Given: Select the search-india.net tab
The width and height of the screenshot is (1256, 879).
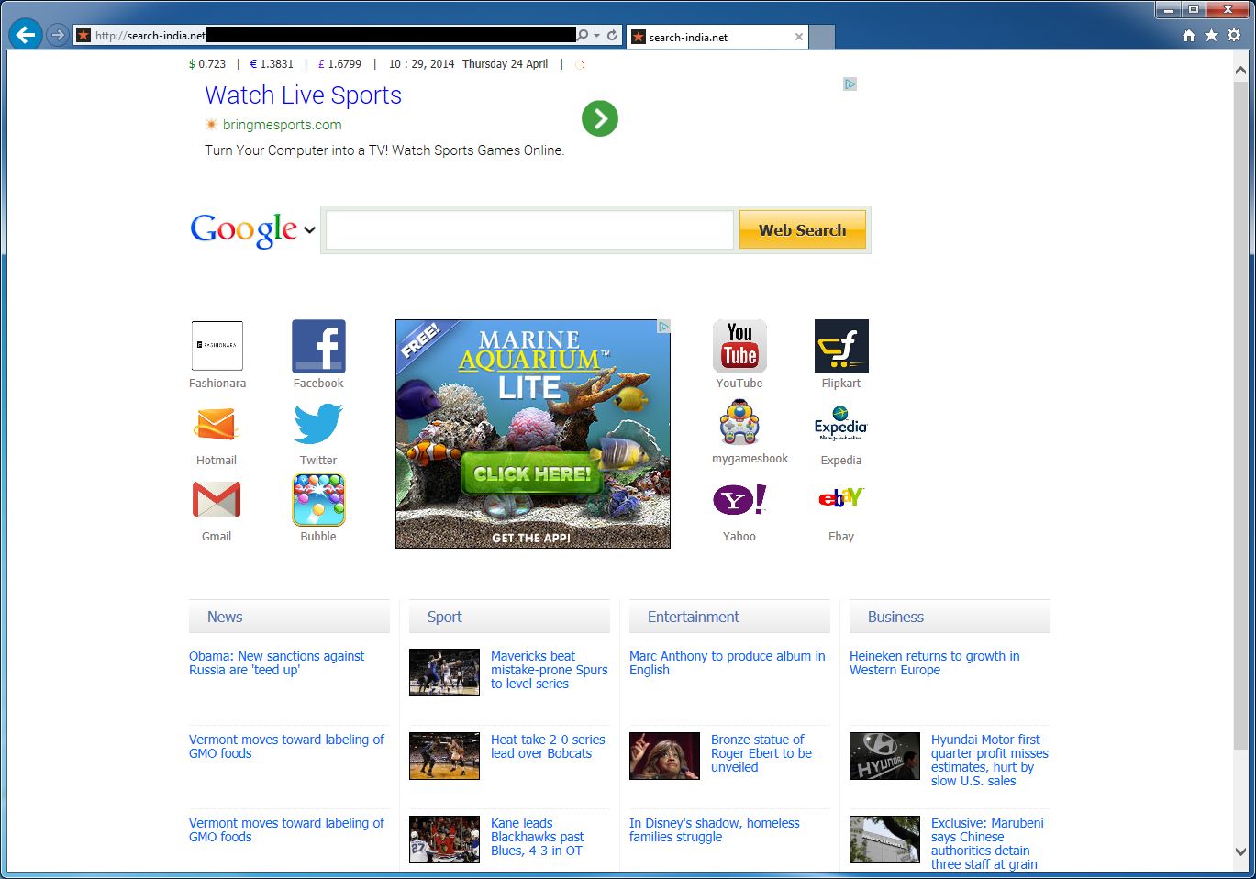Looking at the screenshot, I should coord(717,37).
